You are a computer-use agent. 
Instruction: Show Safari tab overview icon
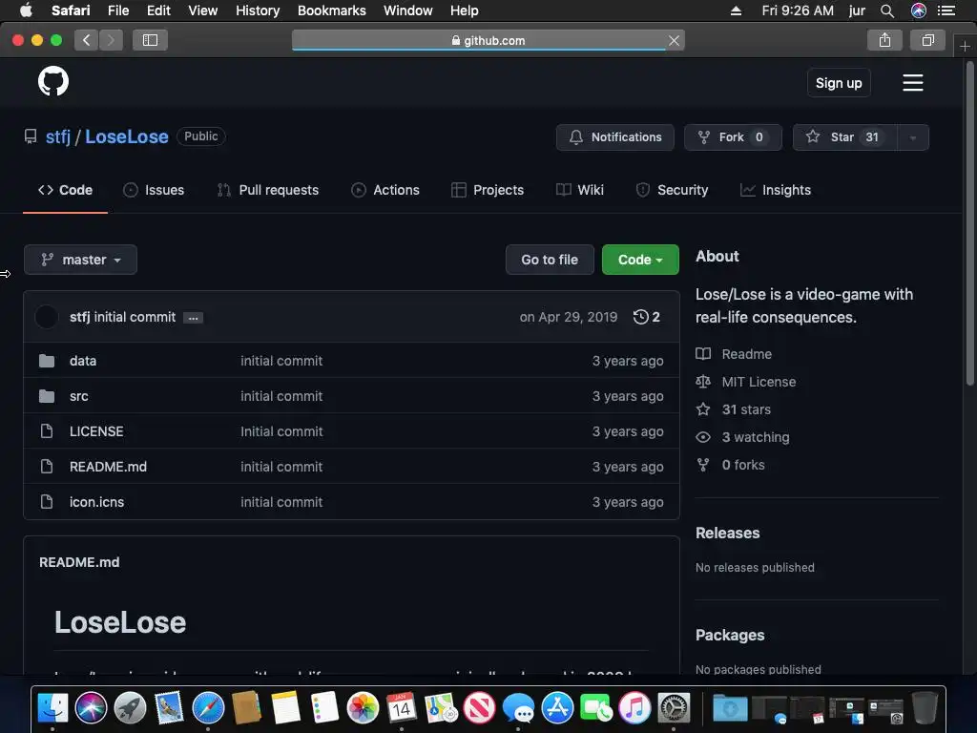point(927,40)
